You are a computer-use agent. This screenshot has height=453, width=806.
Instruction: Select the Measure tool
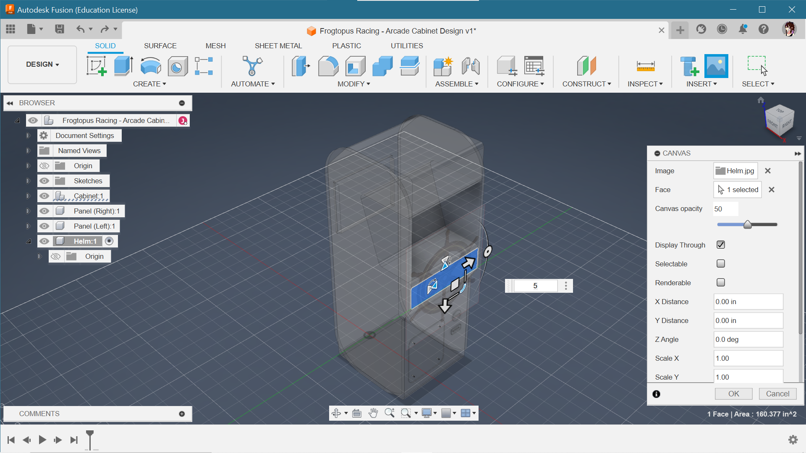pos(645,66)
